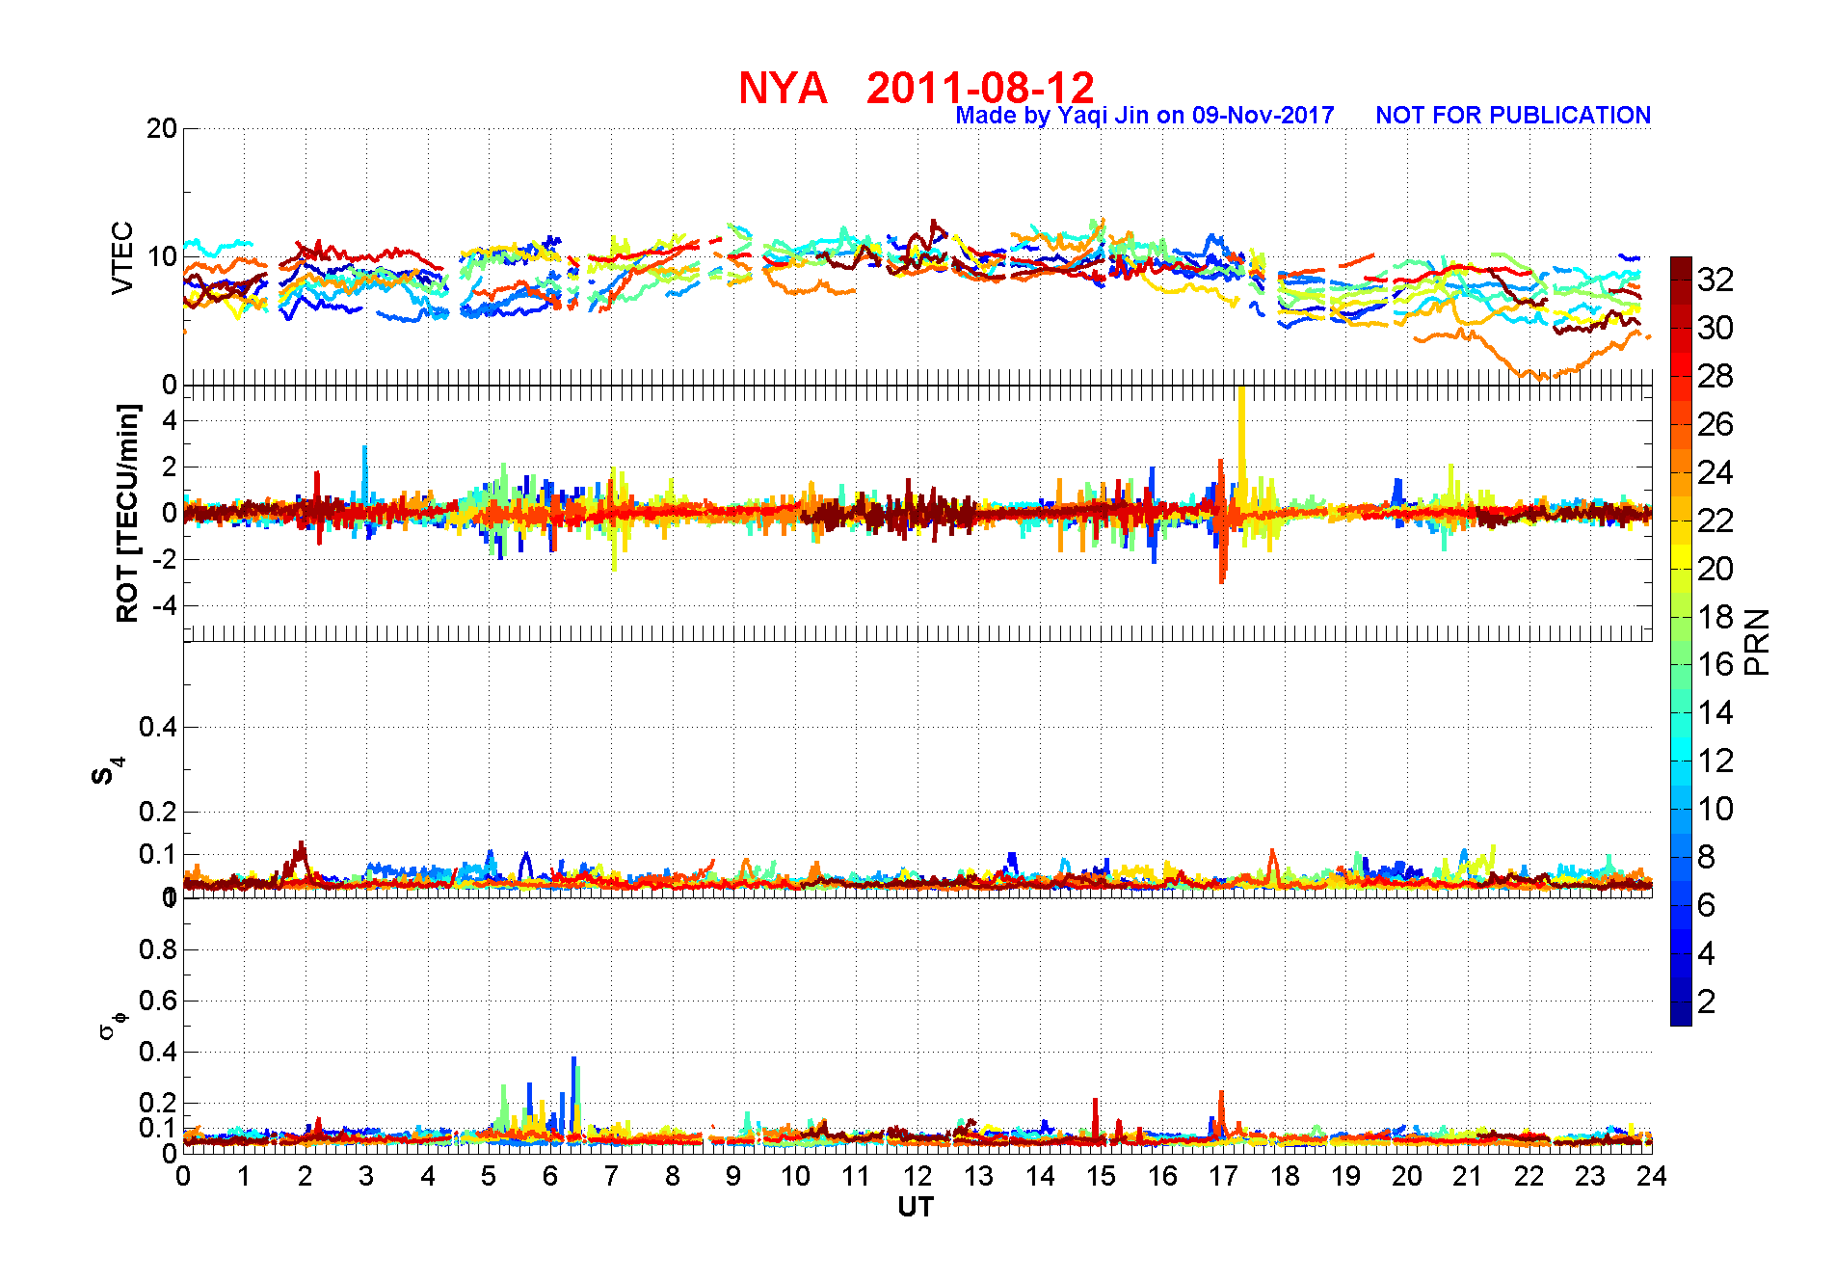Select the "11" hour tick on the UT axis
This screenshot has height=1282, width=1835.
(x=856, y=1176)
